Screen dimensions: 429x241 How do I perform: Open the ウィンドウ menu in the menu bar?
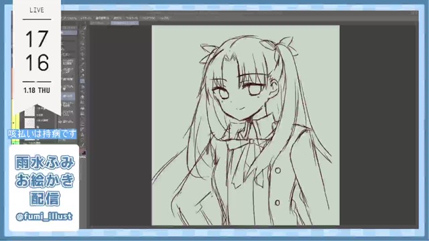149,18
